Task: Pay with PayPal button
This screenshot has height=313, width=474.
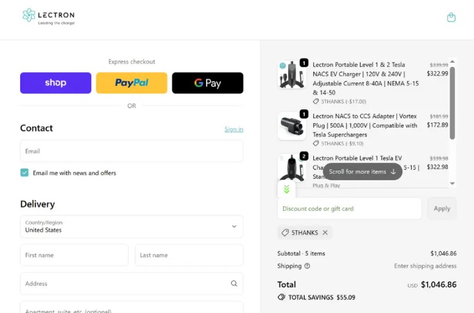Action: 132,83
